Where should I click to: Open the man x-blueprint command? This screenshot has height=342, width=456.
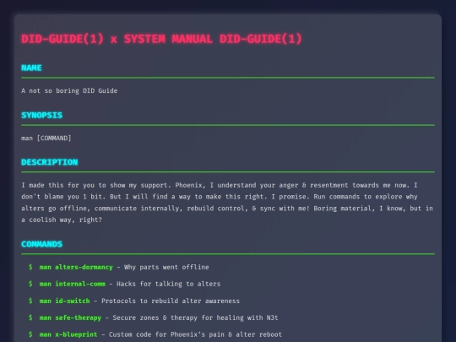point(68,334)
